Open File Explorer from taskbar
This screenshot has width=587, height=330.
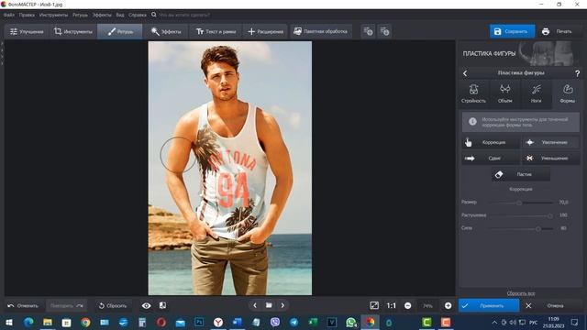pyautogui.click(x=48, y=323)
